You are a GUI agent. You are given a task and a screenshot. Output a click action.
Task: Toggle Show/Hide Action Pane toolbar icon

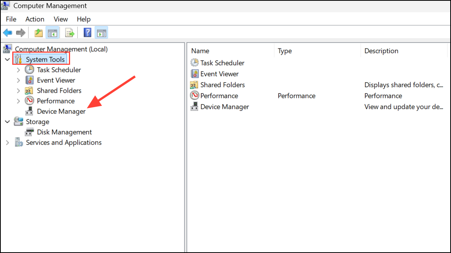pyautogui.click(x=101, y=33)
